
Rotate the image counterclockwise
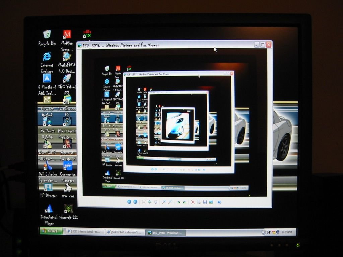tap(185, 202)
